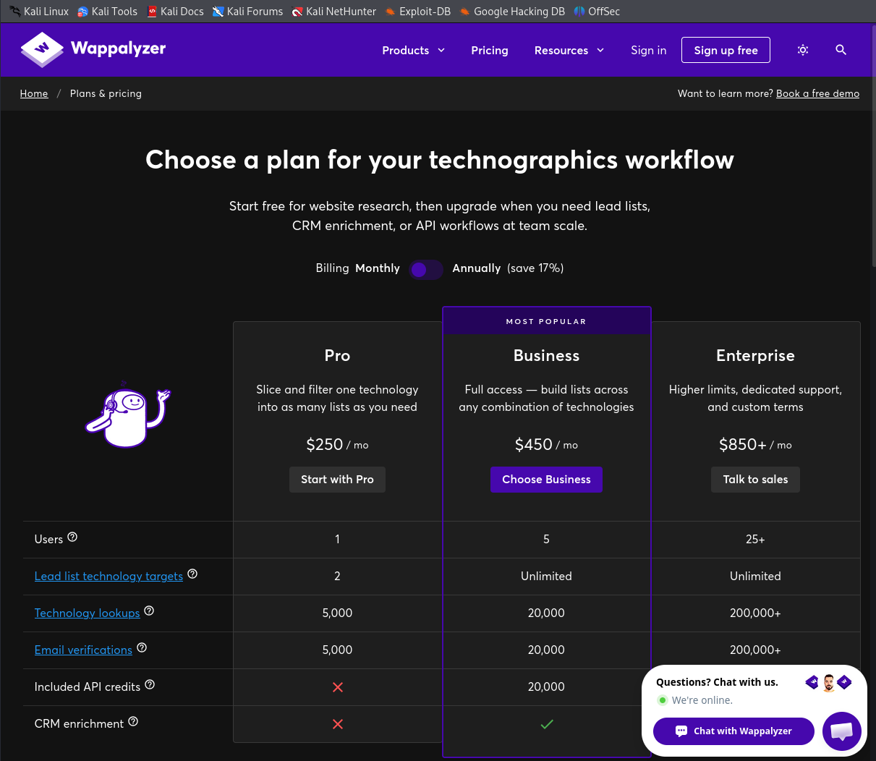876x761 pixels.
Task: Toggle the light/dark theme sun icon
Action: tap(803, 50)
